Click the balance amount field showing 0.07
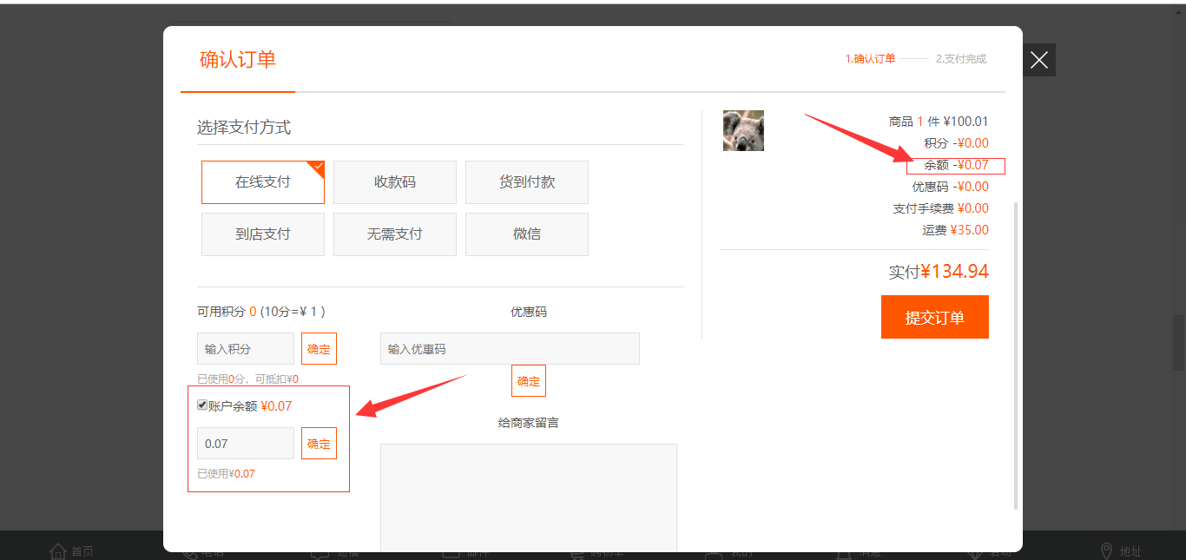Image resolution: width=1186 pixels, height=560 pixels. click(x=246, y=444)
